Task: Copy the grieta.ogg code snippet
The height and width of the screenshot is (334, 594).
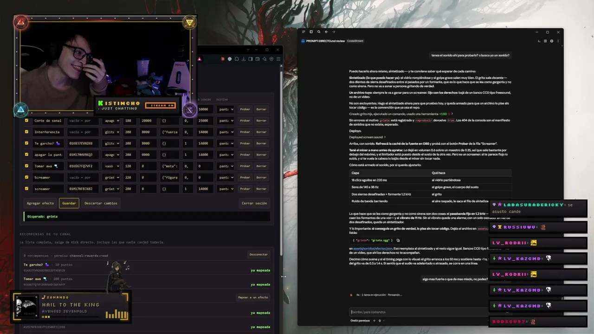Action: (398, 240)
